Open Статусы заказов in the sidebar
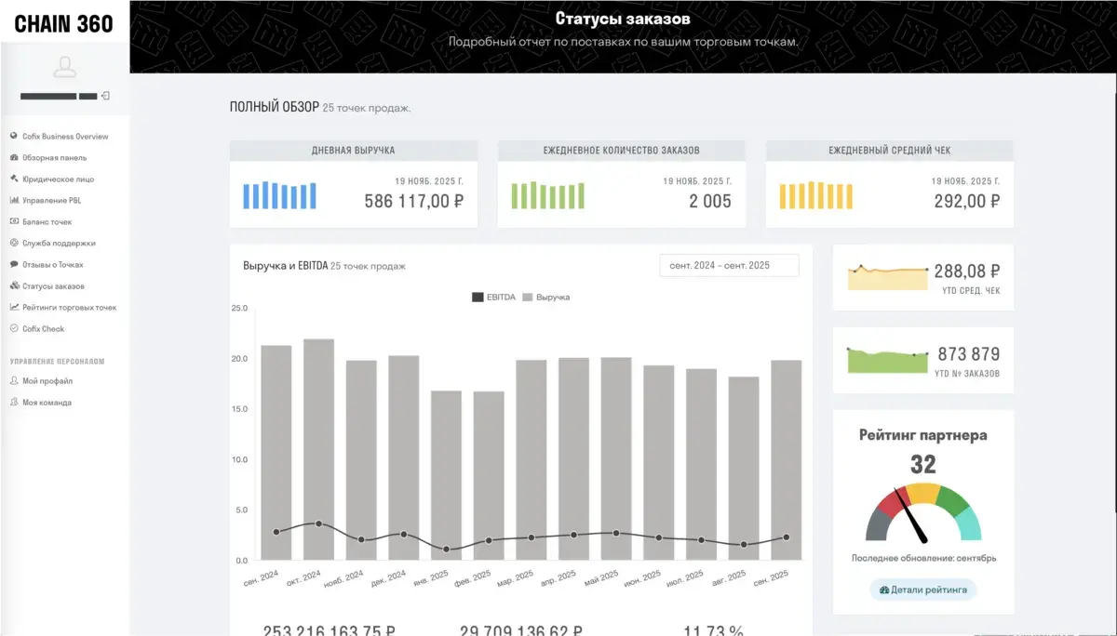The width and height of the screenshot is (1117, 636). pyautogui.click(x=53, y=285)
